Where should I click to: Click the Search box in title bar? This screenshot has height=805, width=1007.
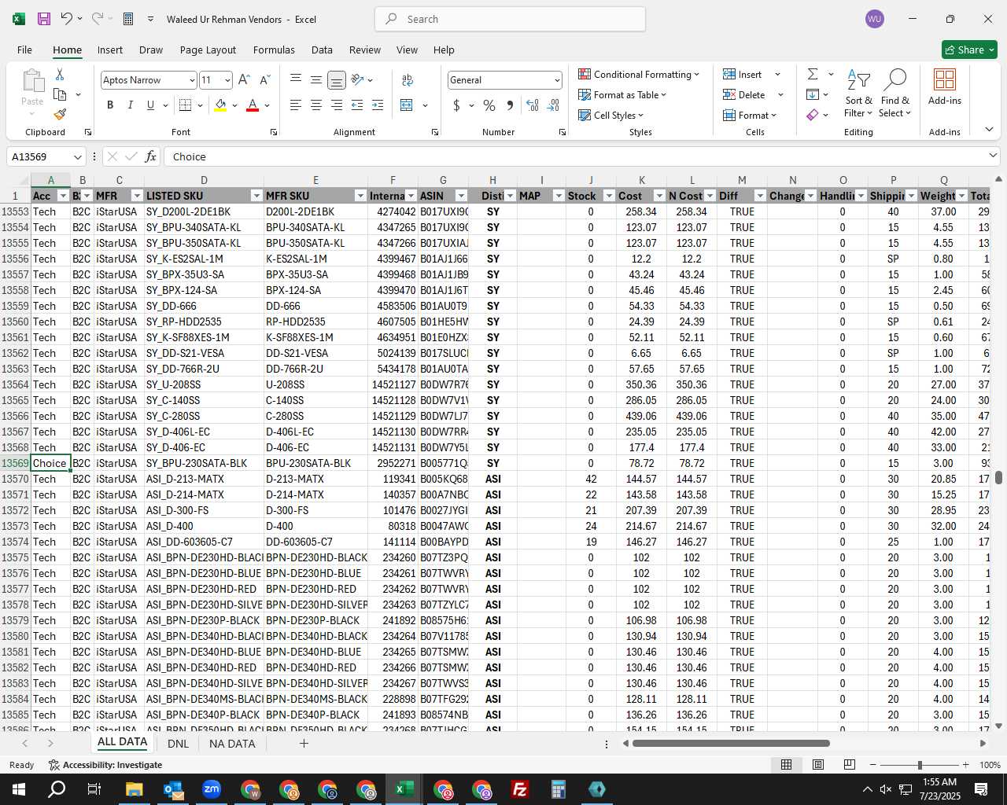pos(510,19)
